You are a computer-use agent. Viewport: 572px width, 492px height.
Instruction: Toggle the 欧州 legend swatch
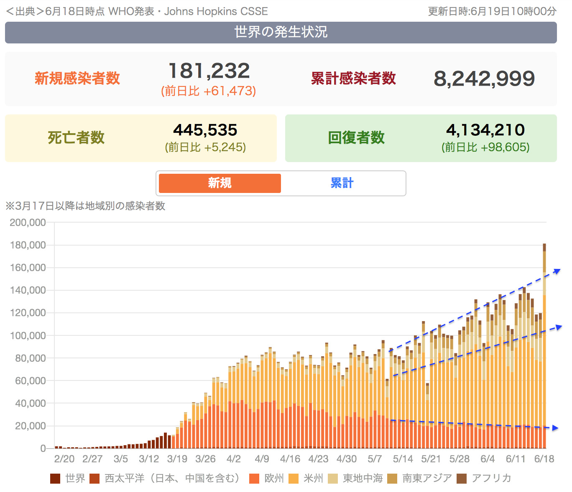tap(254, 479)
